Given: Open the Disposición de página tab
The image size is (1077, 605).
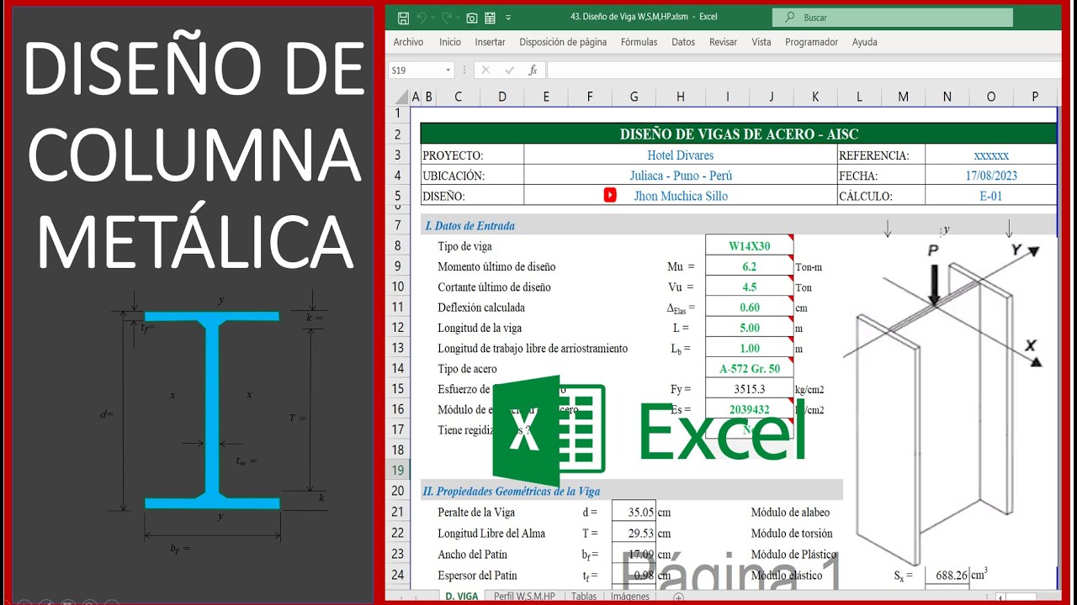Looking at the screenshot, I should click(563, 42).
